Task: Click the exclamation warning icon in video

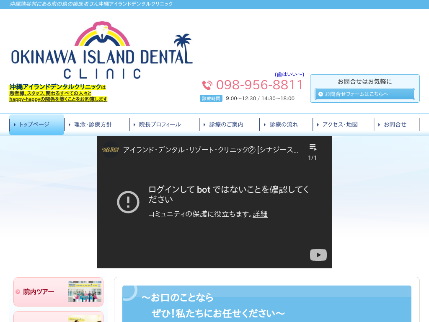Action: [128, 202]
